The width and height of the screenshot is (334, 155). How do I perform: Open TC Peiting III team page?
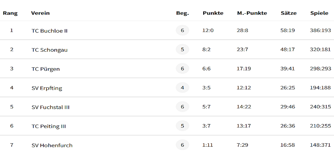(49, 126)
